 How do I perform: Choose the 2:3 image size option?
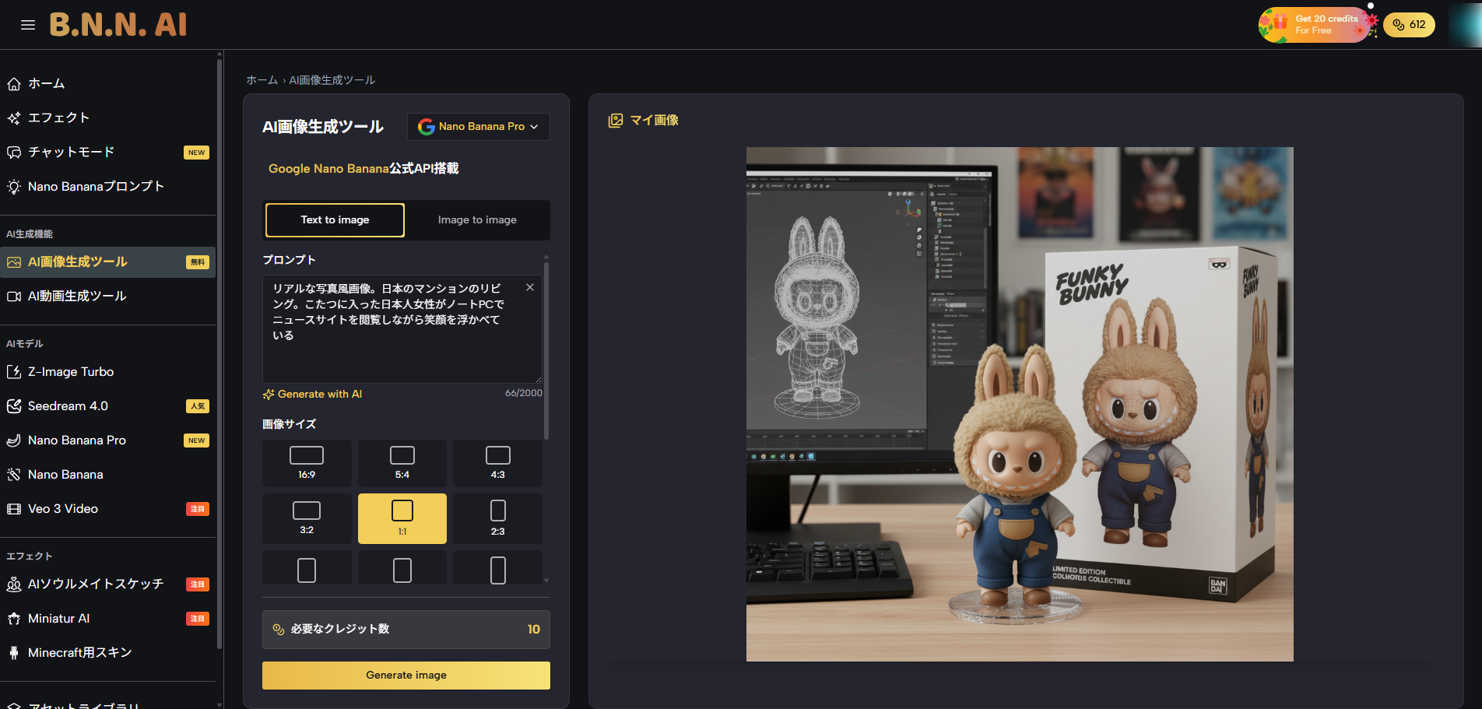[x=497, y=518]
